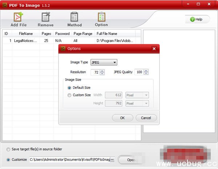Enable Save target file(s) in source folder

pos(8,149)
